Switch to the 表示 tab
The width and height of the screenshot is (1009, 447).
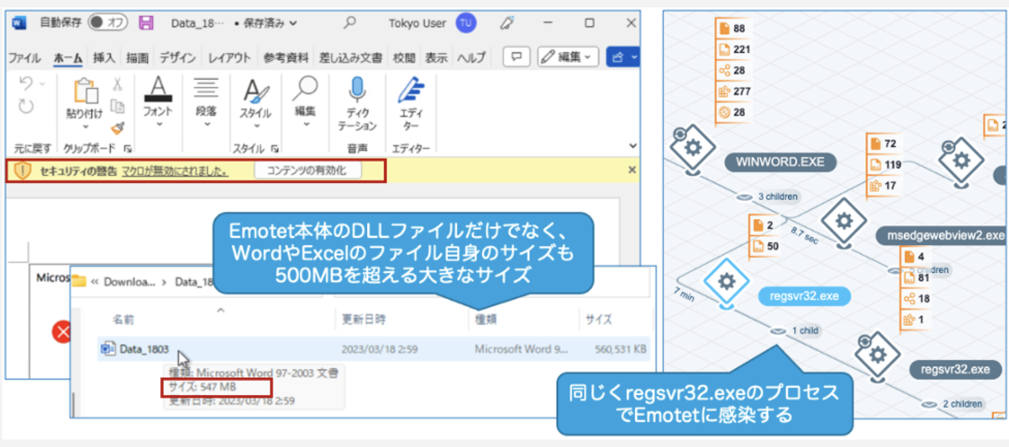coord(436,57)
